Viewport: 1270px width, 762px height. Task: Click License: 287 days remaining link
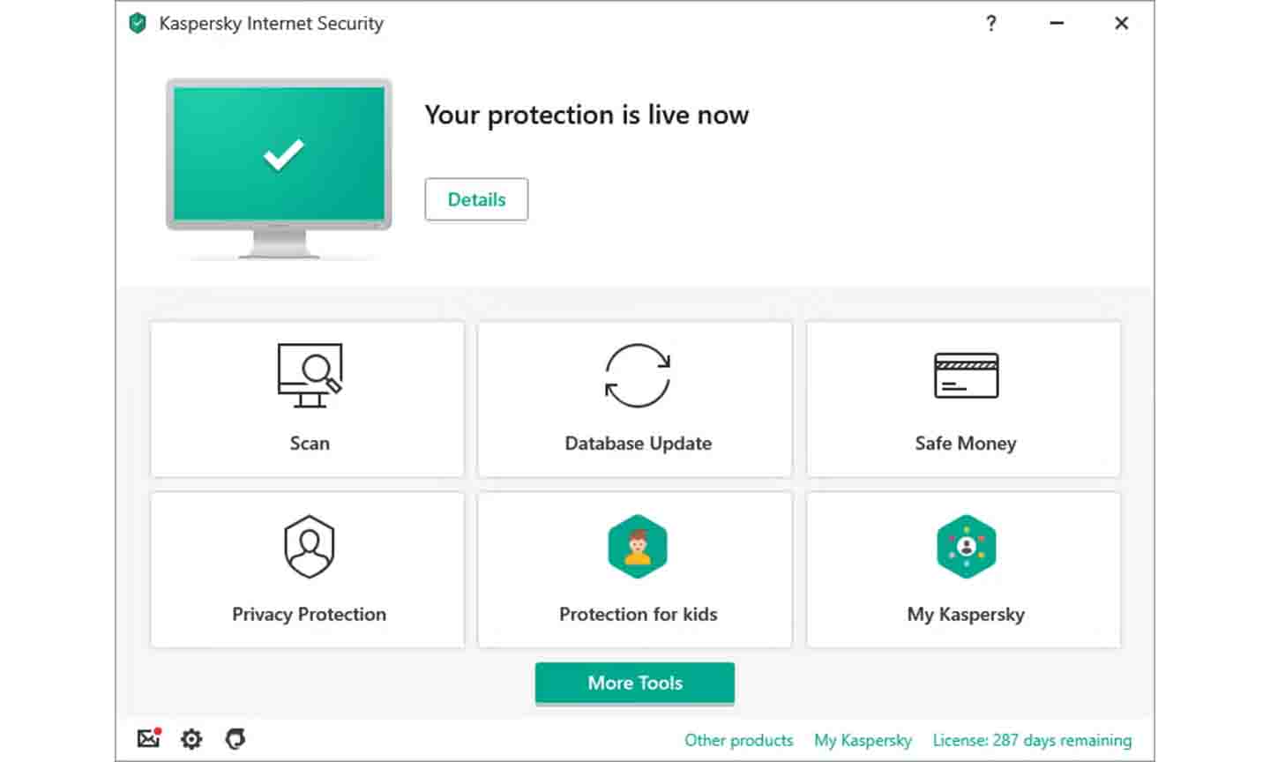(1032, 740)
